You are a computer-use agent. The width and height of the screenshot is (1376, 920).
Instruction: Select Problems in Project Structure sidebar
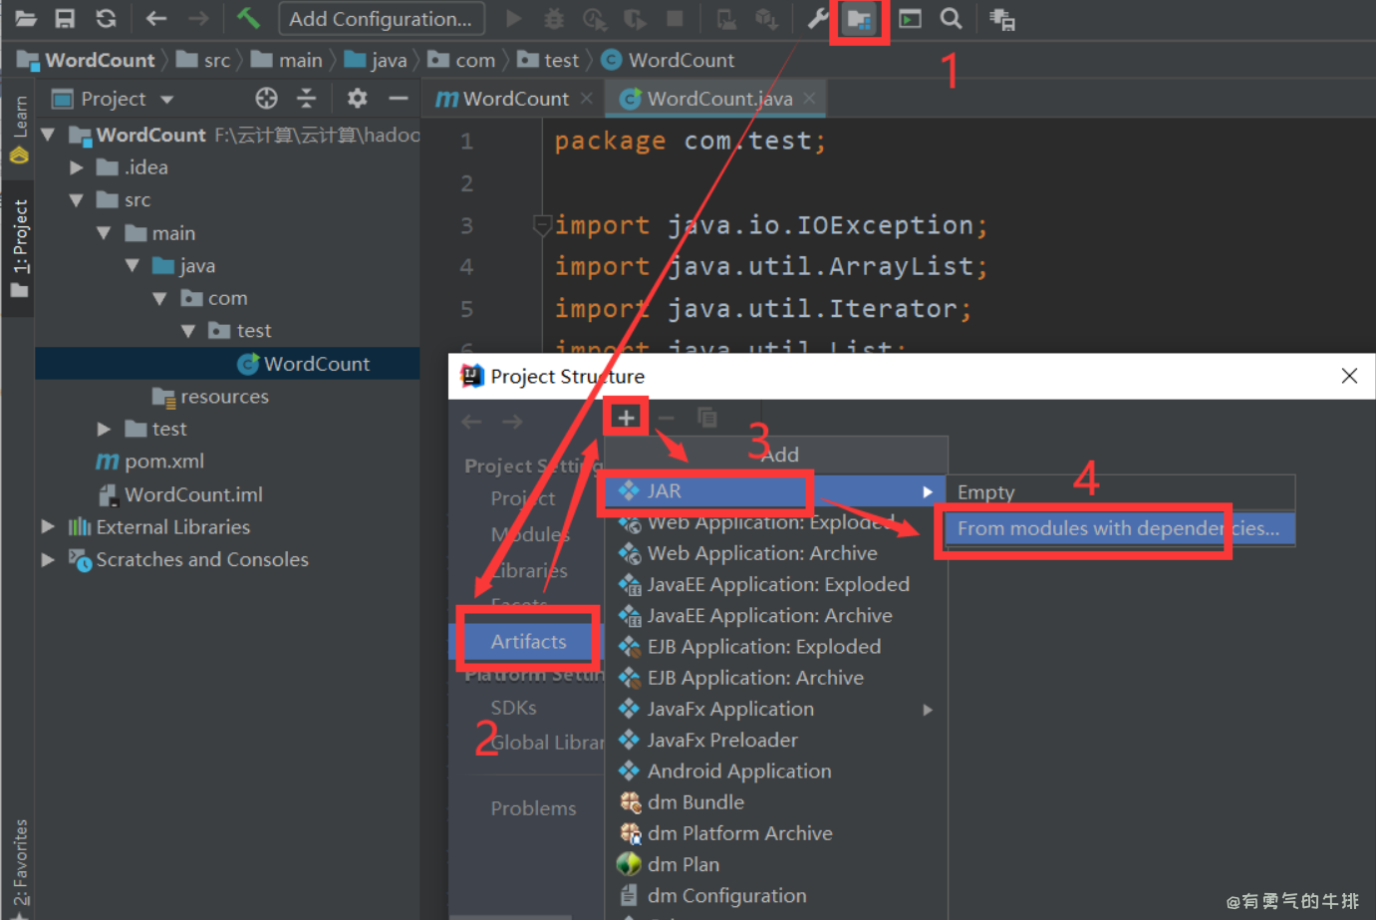(x=533, y=808)
